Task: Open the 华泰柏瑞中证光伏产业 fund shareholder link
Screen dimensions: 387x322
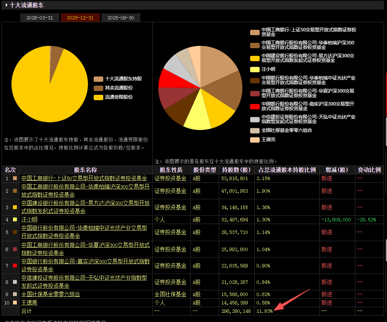Action: point(84,232)
